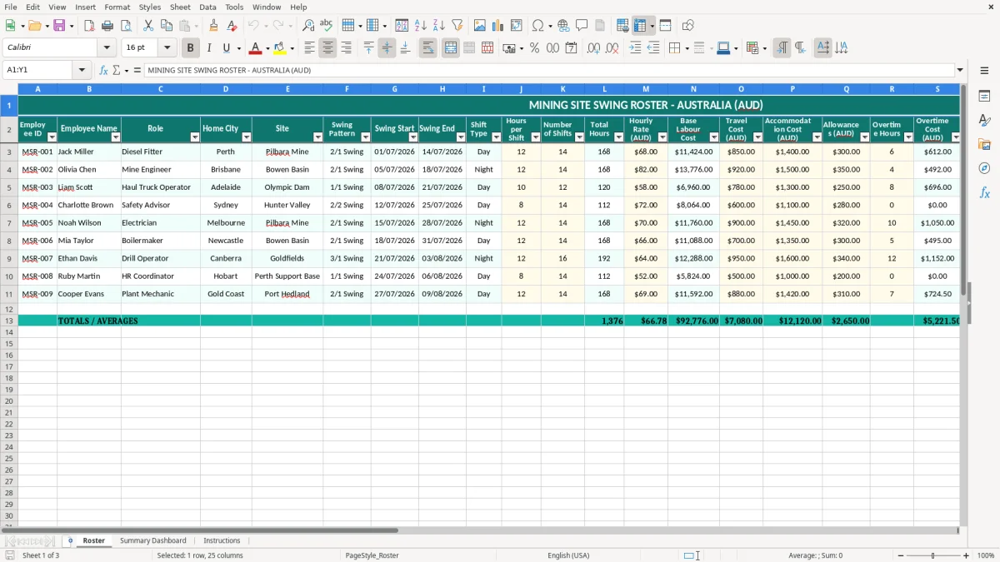Viewport: 1000px width, 562px height.
Task: Toggle Center Horizontally alignment
Action: 327,48
